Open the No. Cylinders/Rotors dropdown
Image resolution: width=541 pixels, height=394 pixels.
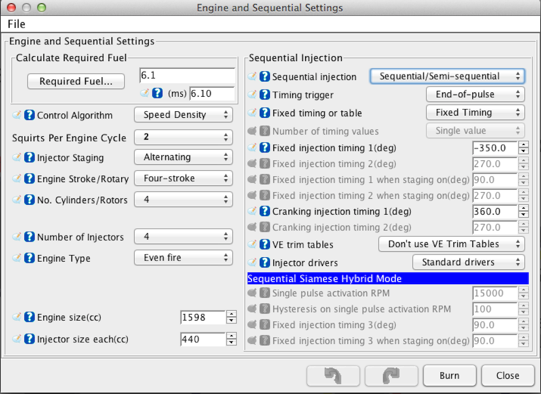point(183,200)
